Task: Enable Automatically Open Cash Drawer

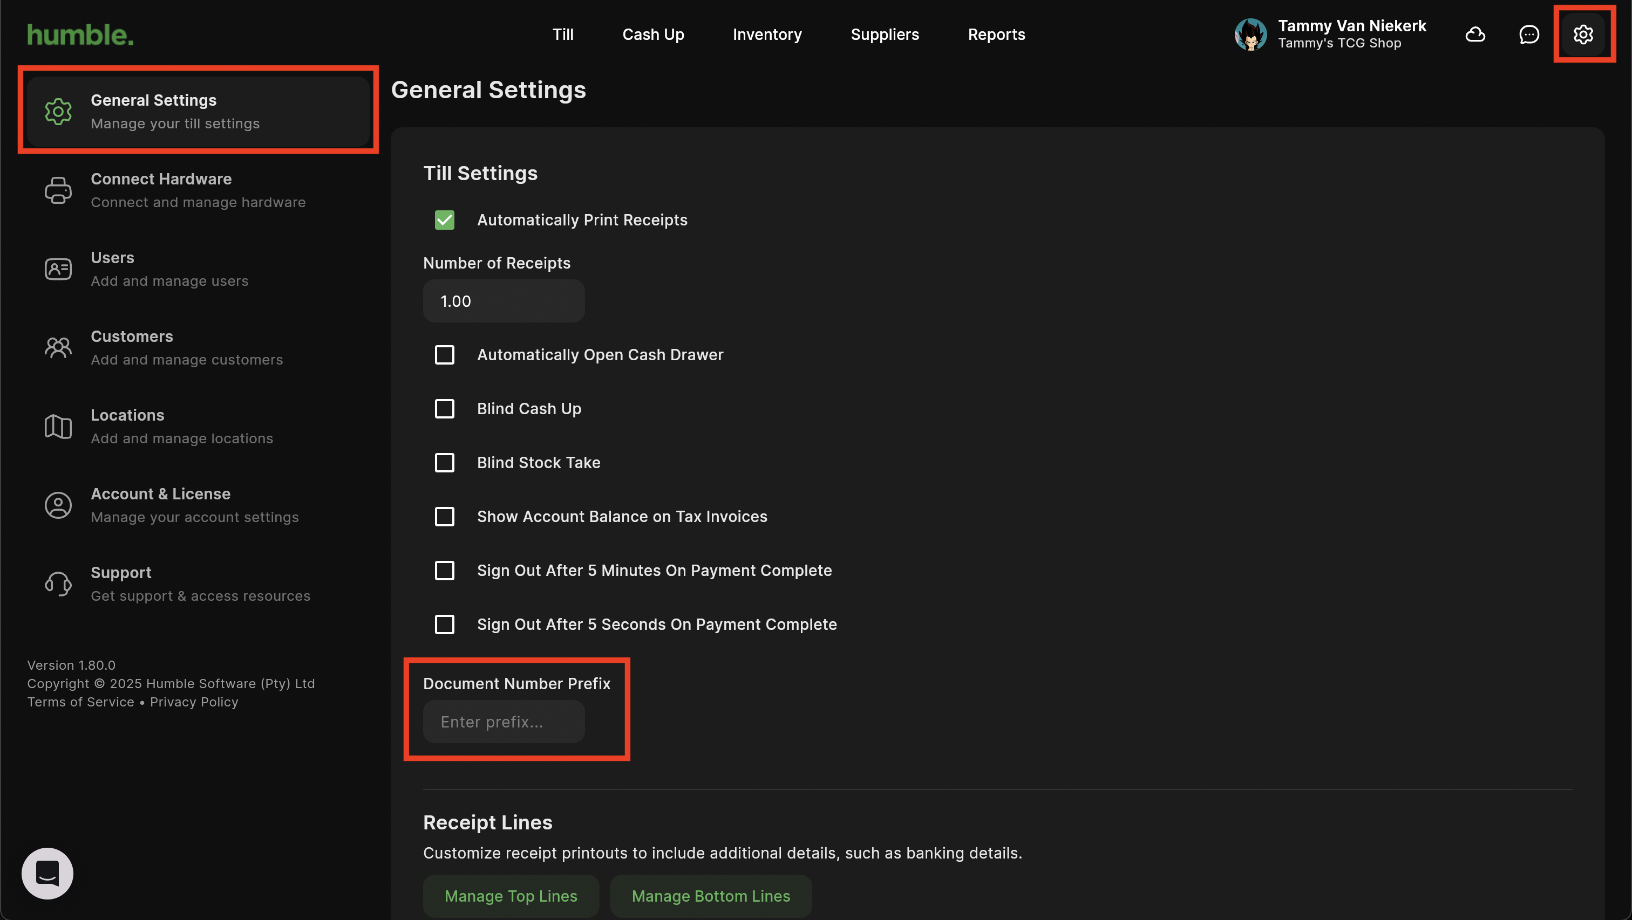Action: 445,355
